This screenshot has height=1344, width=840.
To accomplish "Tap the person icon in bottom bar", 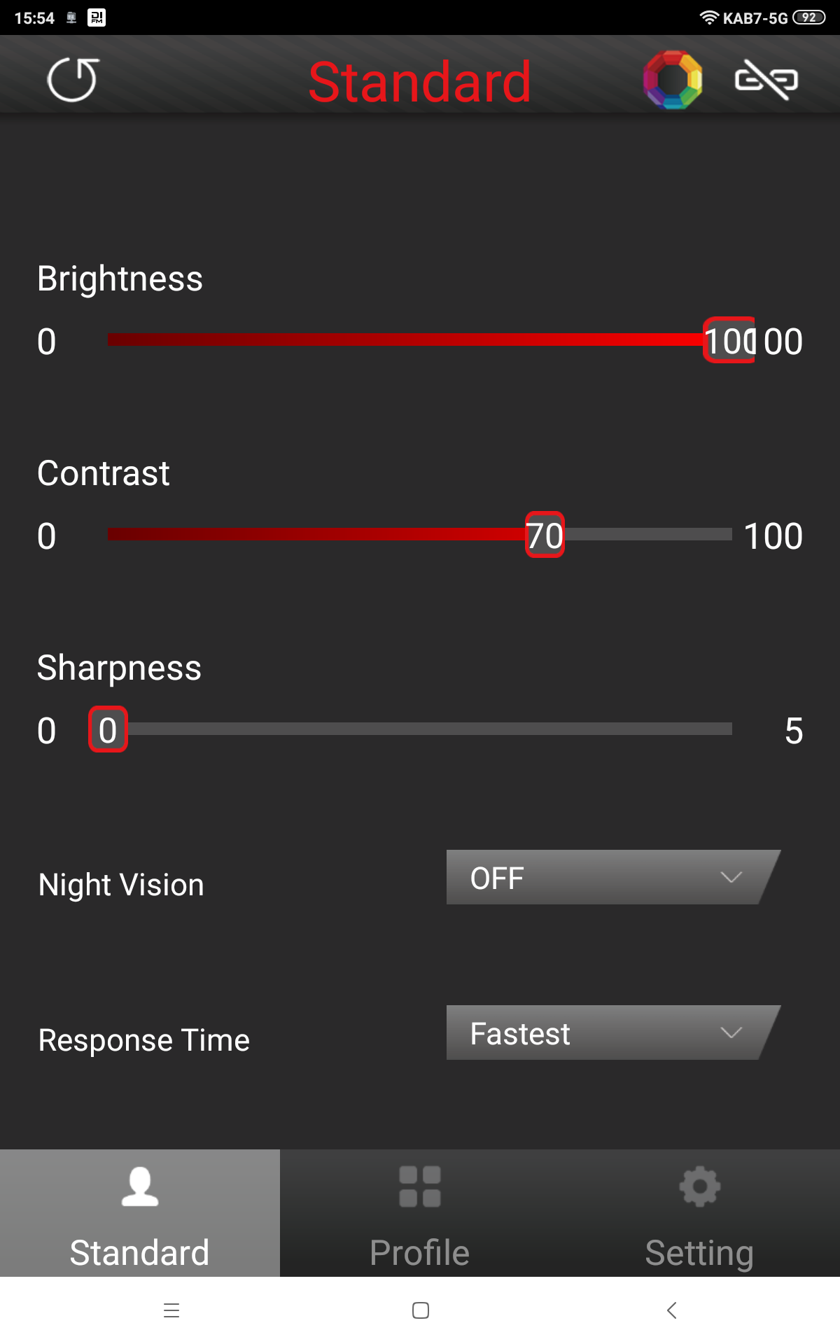I will tap(140, 1186).
